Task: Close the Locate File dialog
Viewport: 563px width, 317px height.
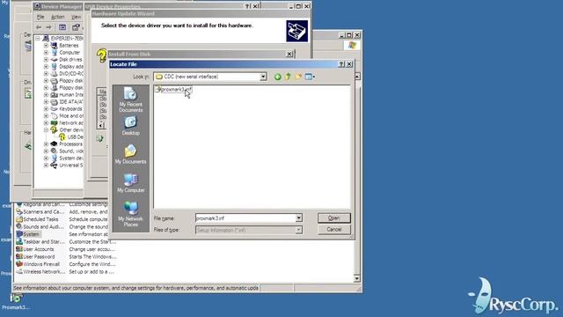Action: [349, 64]
